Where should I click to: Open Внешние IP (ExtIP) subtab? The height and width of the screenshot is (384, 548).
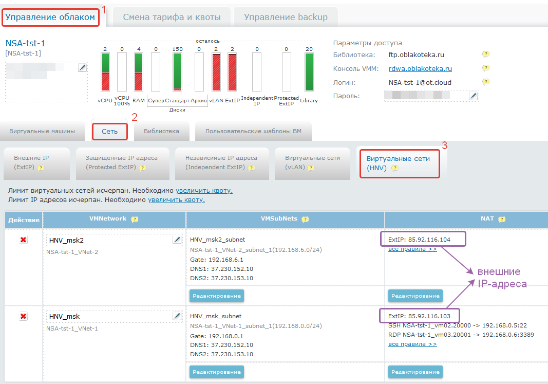pyautogui.click(x=35, y=162)
